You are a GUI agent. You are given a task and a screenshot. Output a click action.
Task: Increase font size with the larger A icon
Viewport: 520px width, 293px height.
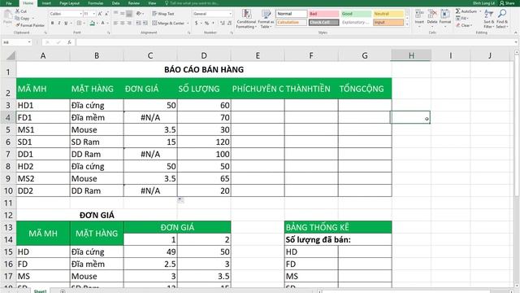click(100, 14)
